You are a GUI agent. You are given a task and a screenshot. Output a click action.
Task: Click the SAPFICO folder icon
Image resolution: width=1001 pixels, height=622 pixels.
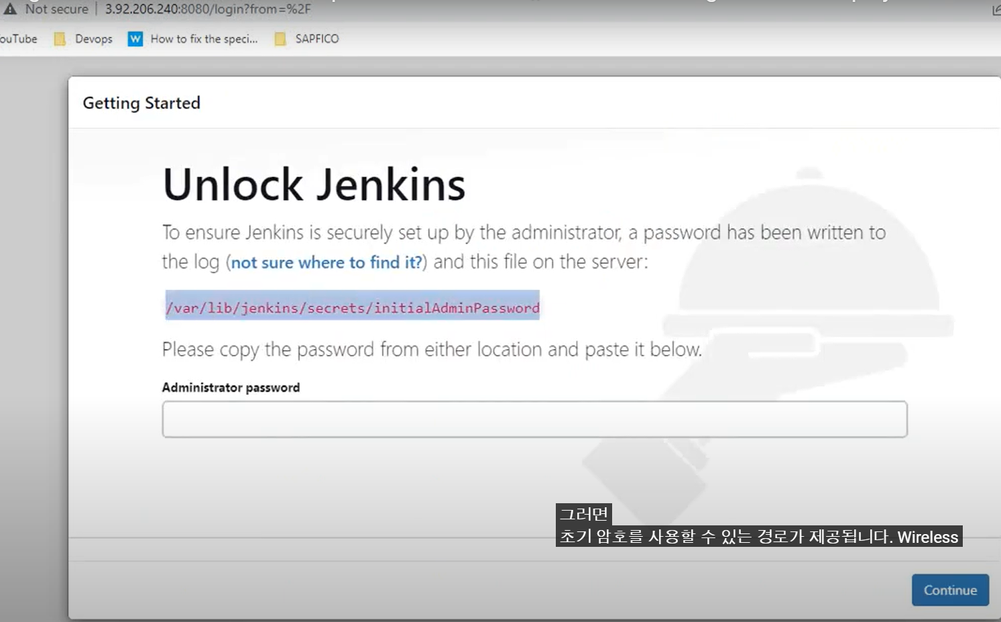(x=280, y=39)
